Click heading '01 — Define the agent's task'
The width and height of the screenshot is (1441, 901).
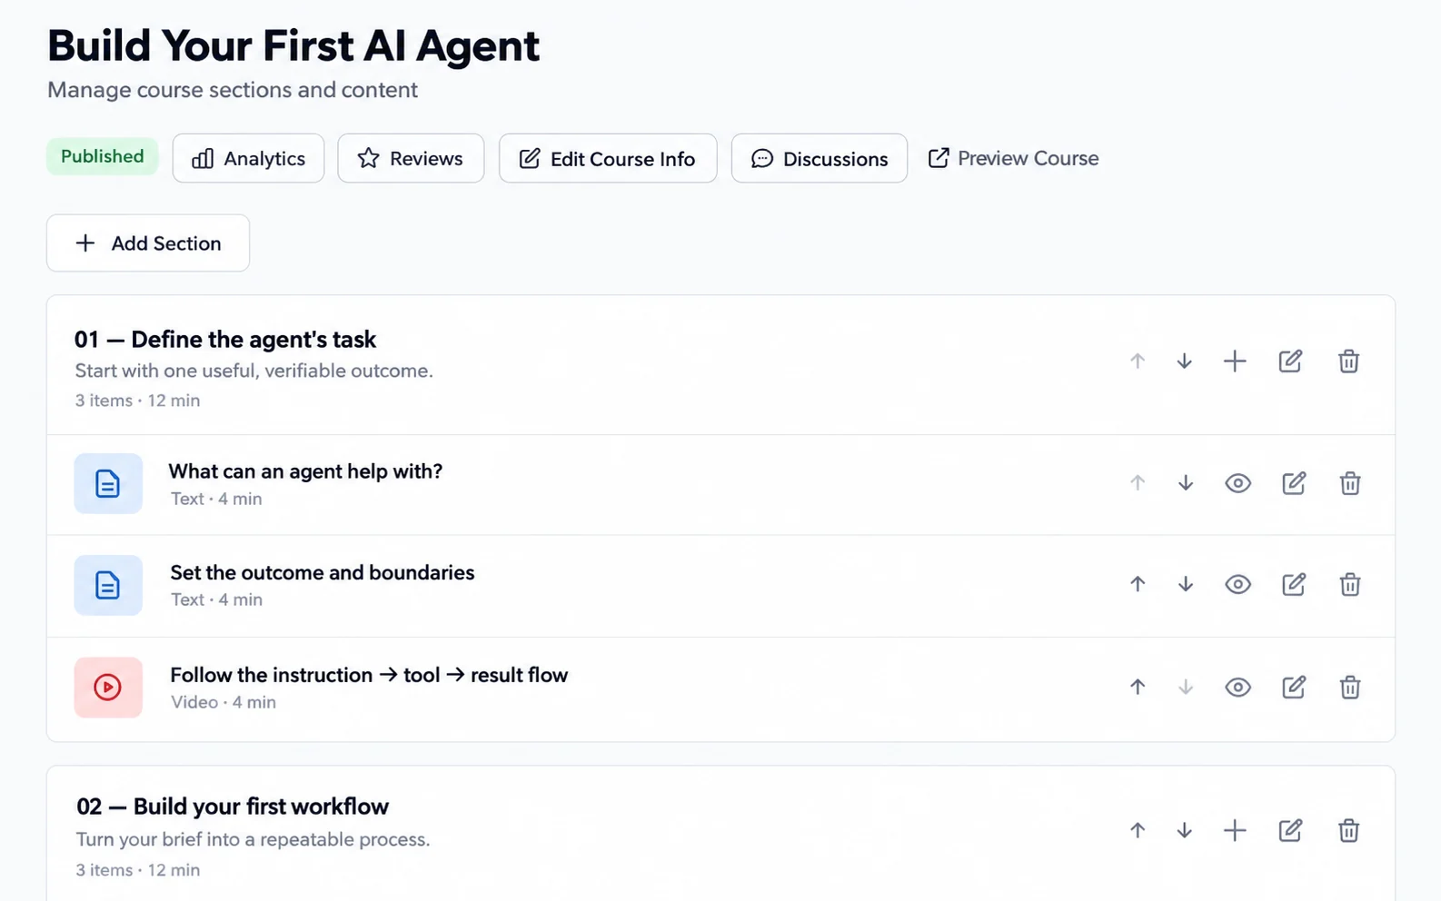[x=225, y=340]
